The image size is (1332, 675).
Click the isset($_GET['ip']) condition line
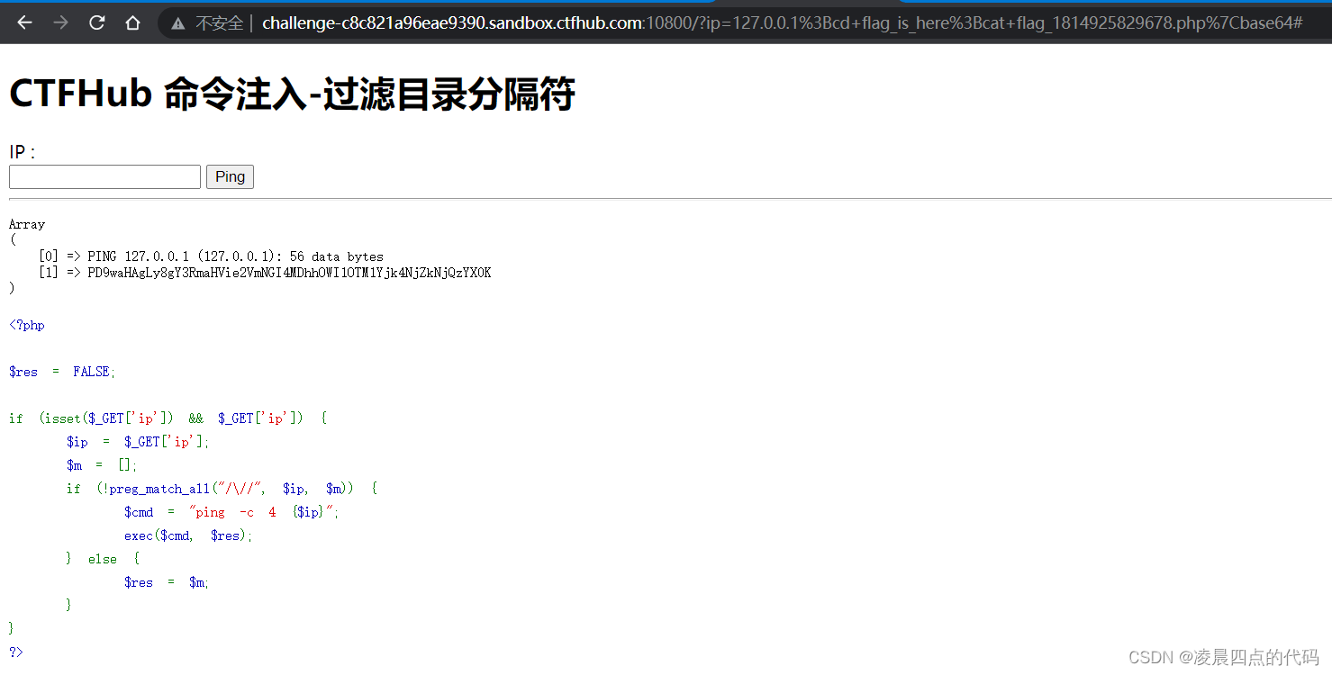coord(168,418)
